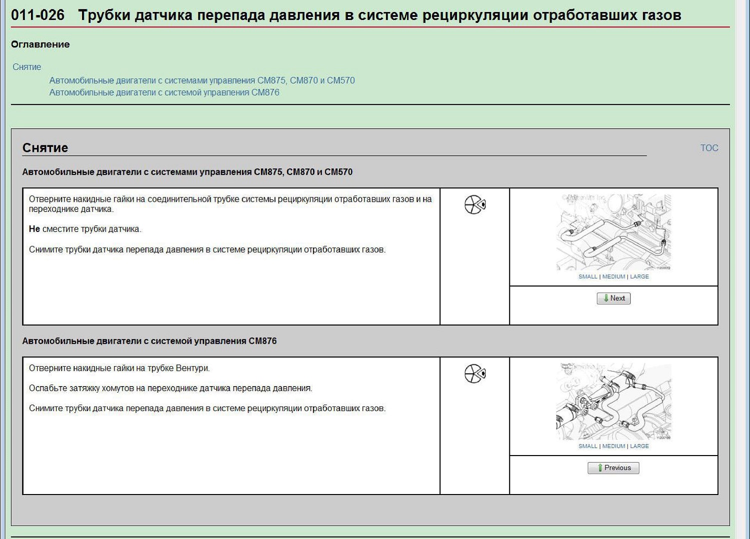Open contents link for CM875, CM870 и CM570 engines
This screenshot has height=539, width=750.
[202, 80]
